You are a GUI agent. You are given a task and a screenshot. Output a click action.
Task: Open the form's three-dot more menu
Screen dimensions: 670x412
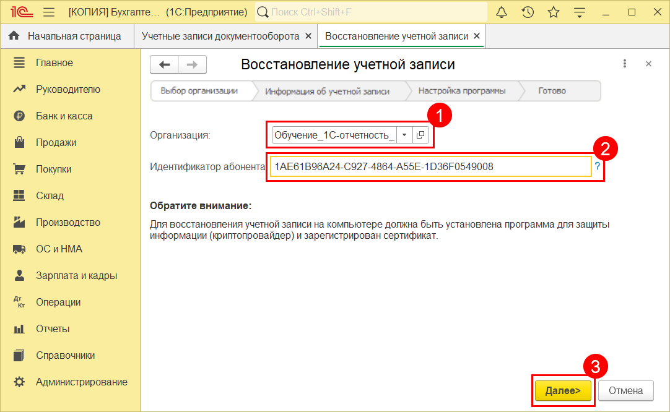[x=625, y=64]
